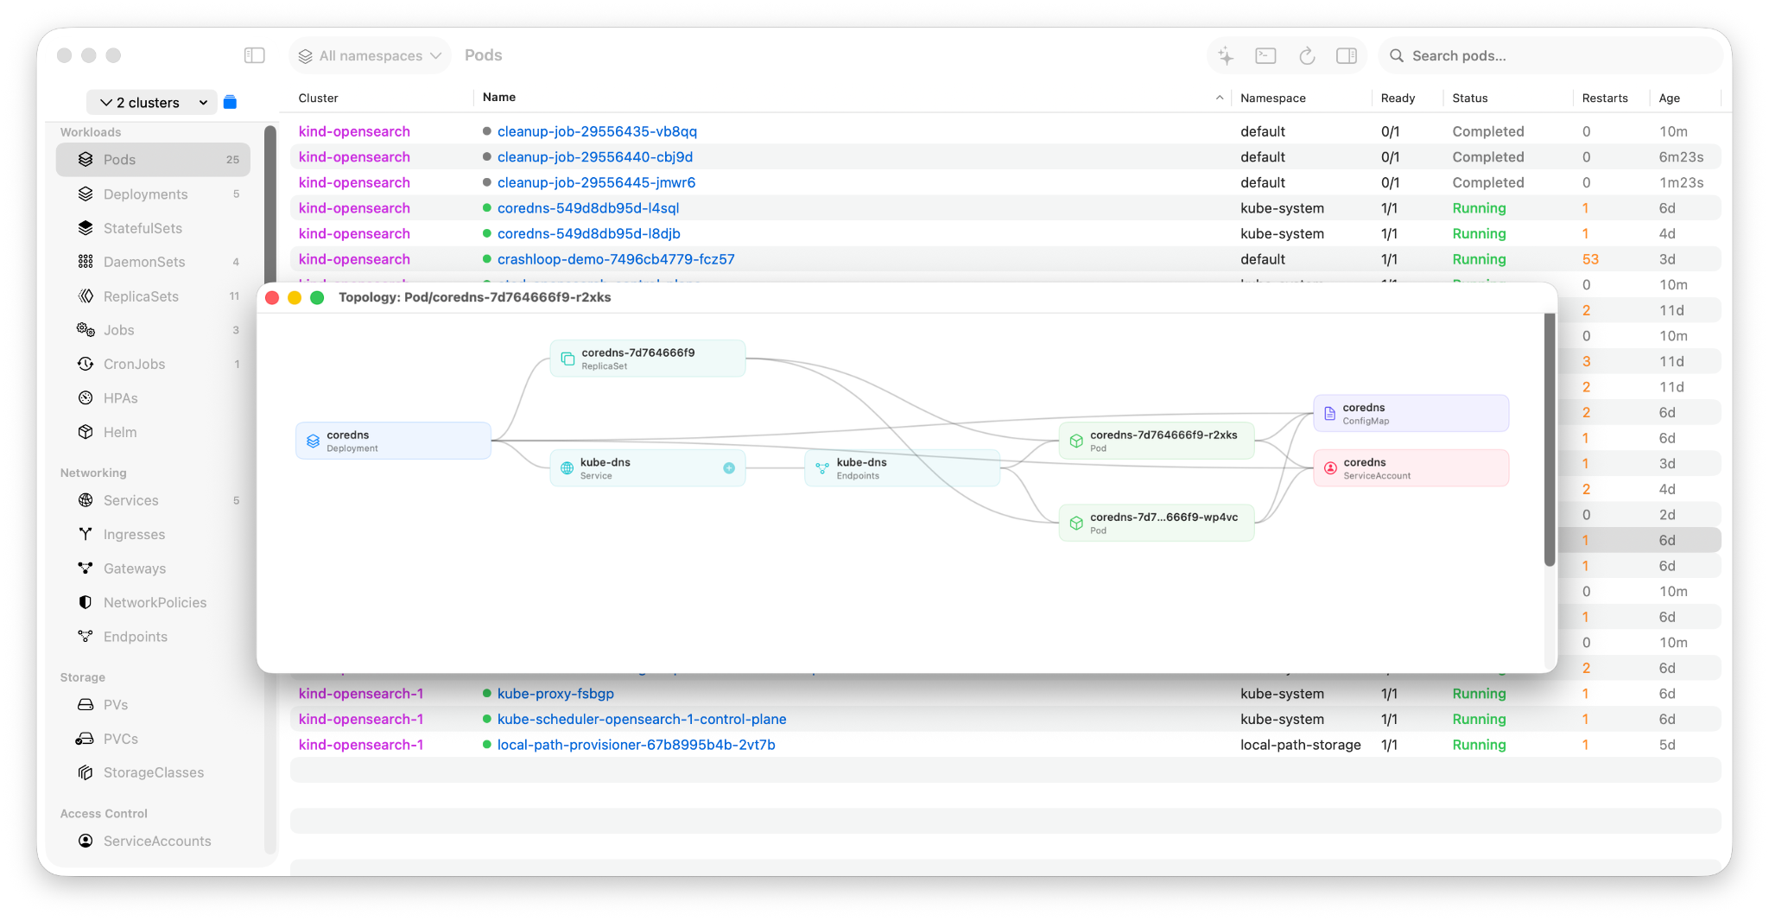
Task: Open the All namespaces dropdown
Action: click(x=370, y=54)
